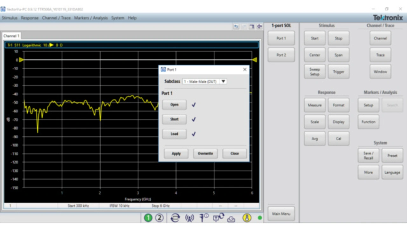Screen dimensions: 407x229
Task: Click the port 2 status icon
Action: [x=159, y=218]
